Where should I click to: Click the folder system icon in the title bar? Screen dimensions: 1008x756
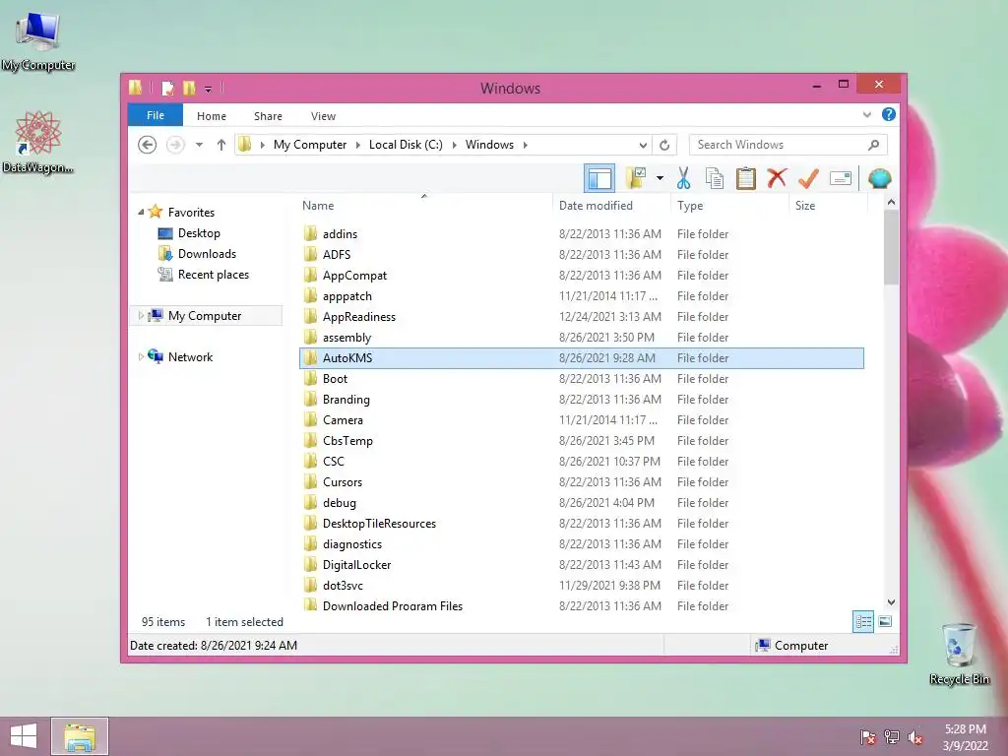coord(136,88)
